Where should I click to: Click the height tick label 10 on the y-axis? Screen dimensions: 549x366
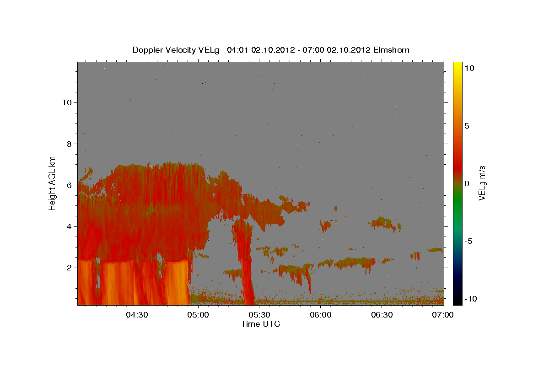(x=67, y=102)
